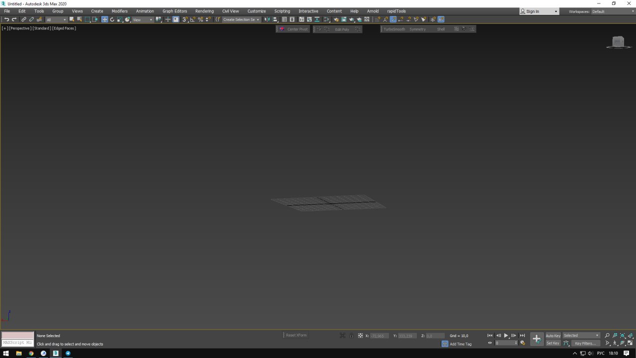Open the Rendering menu
The image size is (636, 358).
coord(204,11)
